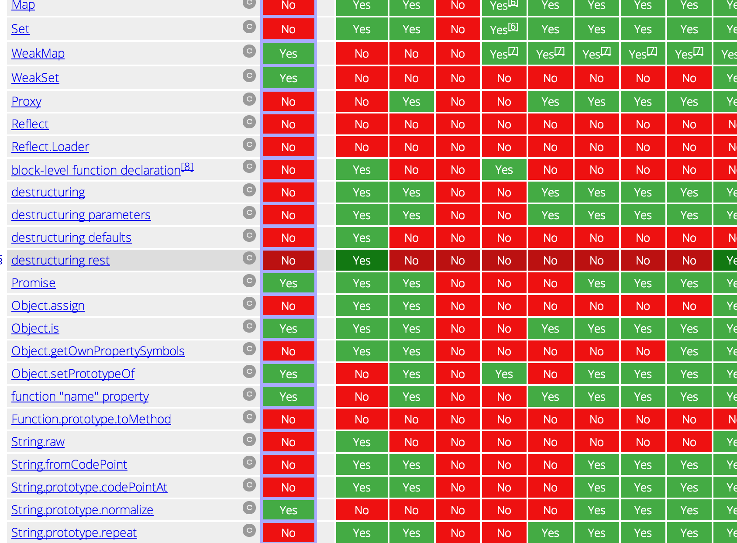
Task: Click purple-bordered No cell in Reflect row
Action: tap(288, 124)
